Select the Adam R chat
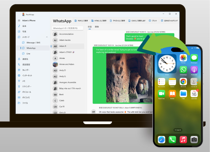The height and width of the screenshot is (152, 210). pos(68,46)
